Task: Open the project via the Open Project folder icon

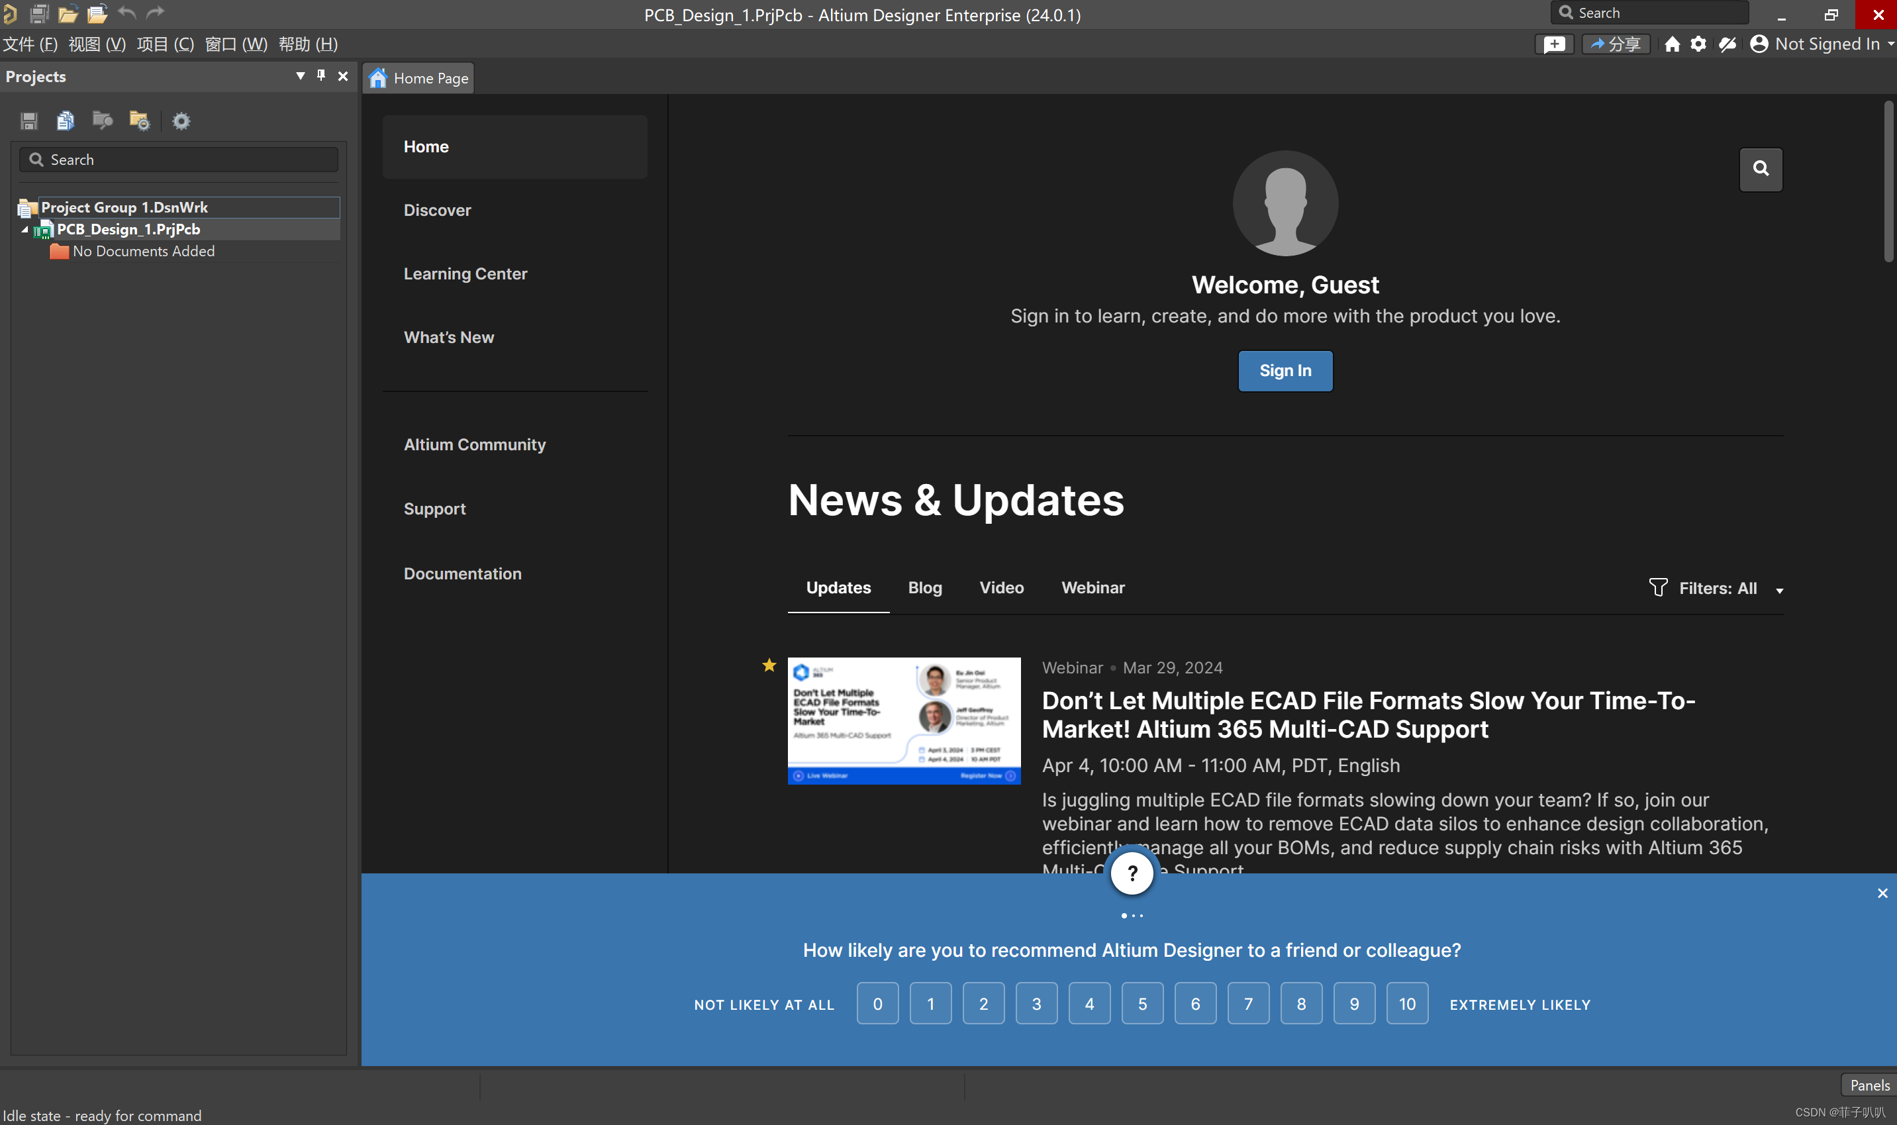Action: (97, 13)
